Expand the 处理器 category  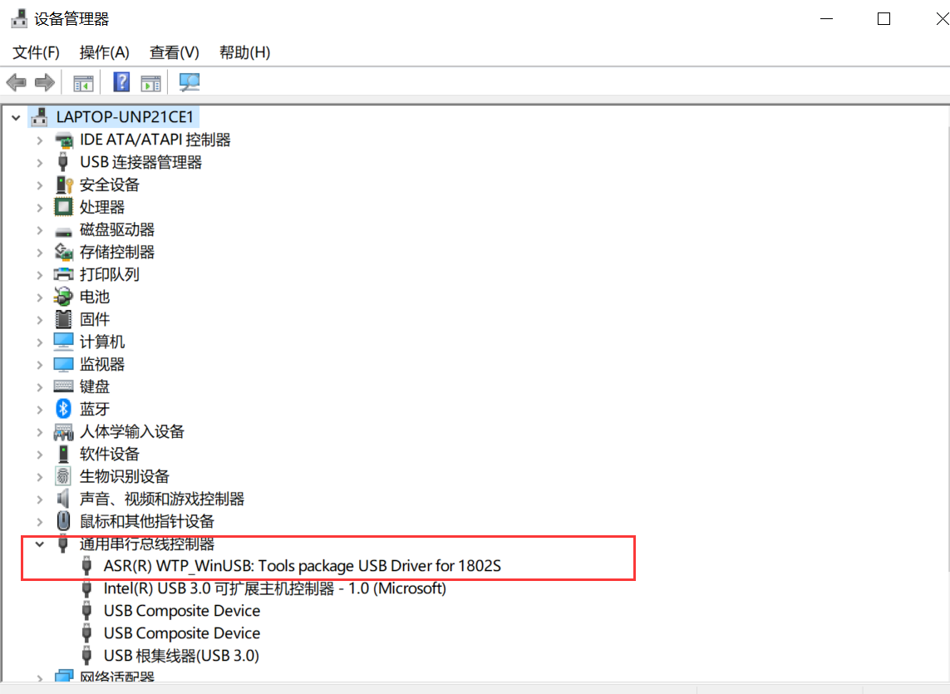(39, 207)
